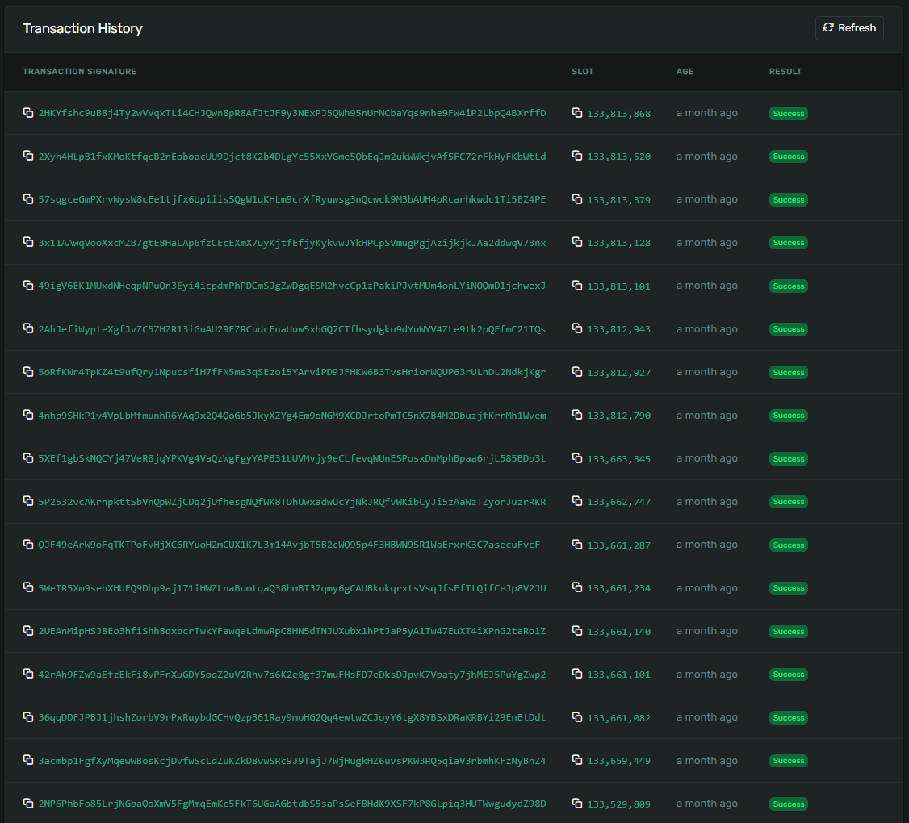The image size is (909, 823).
Task: Copy signature starting with 2HKYfshc9uB8j4
Action: click(27, 113)
